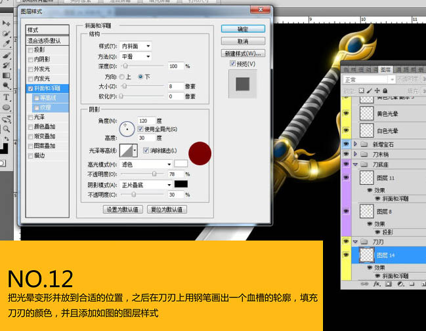Select the Zoom tool magnifier icon
Viewport: 426px width, 331px height.
click(x=6, y=129)
